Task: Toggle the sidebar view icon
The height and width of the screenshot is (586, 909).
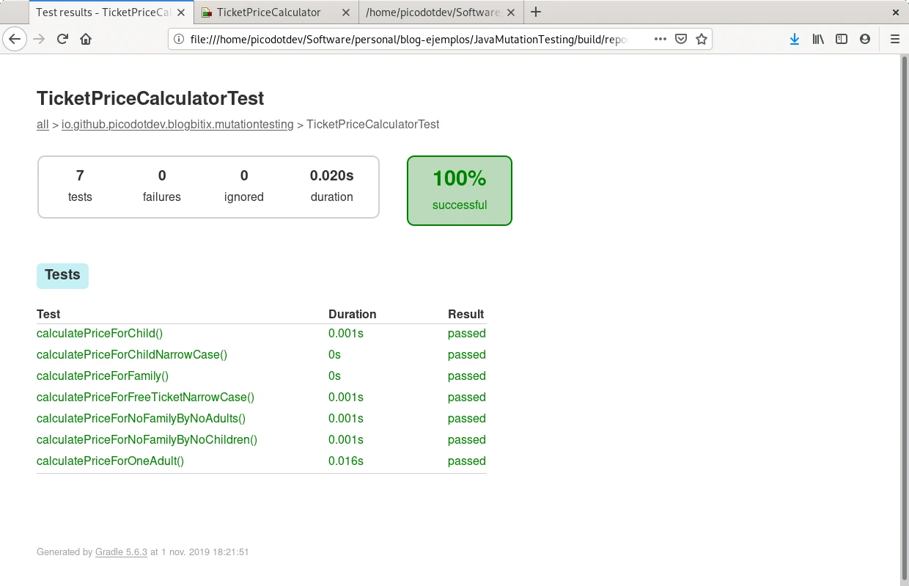Action: pyautogui.click(x=842, y=40)
